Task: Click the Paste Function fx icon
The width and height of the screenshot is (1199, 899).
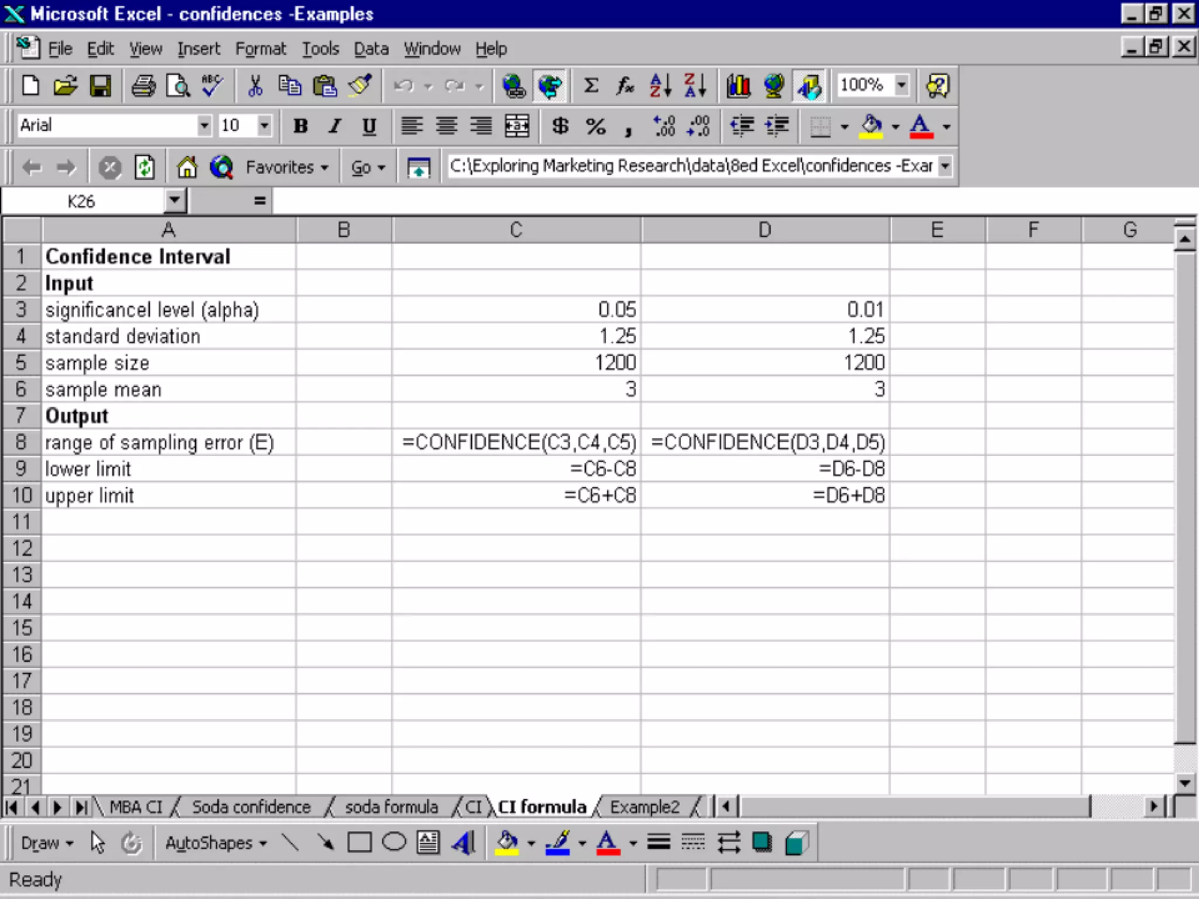Action: (625, 86)
